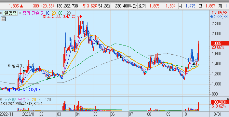
Task: Click the 최고 high-price arrow marker
Action: [x=80, y=17]
